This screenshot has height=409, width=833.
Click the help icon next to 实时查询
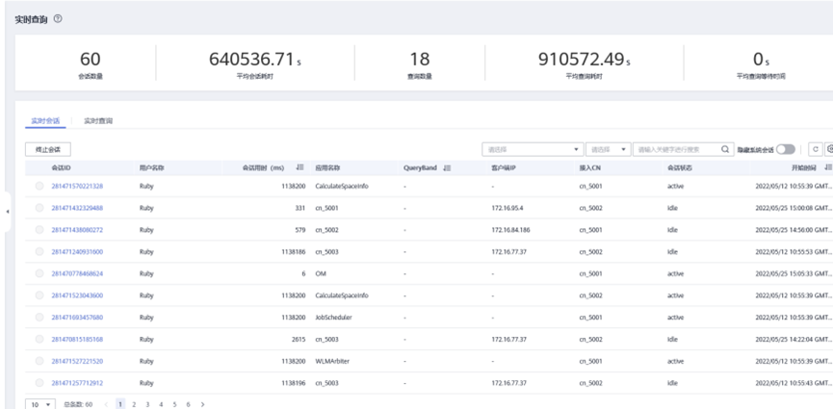[59, 19]
